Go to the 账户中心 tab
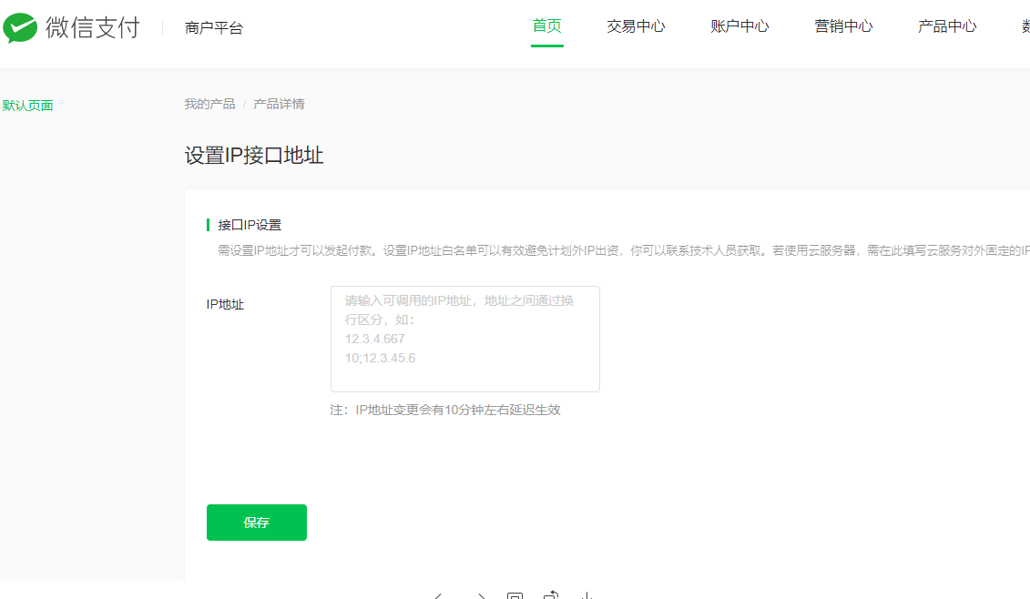Image resolution: width=1030 pixels, height=599 pixels. coord(739,26)
